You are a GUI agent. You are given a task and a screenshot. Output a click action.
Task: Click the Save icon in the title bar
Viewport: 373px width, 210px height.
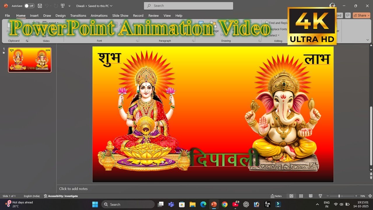40,6
